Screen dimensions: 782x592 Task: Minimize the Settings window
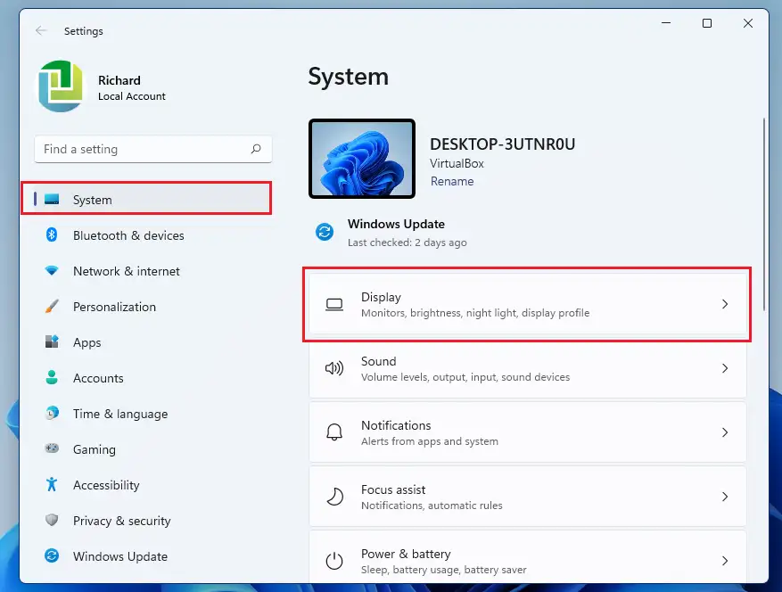(x=666, y=23)
